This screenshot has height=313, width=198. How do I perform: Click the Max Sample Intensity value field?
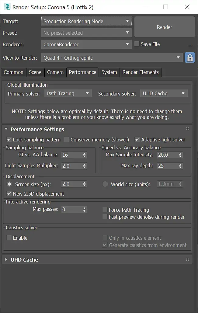[x=167, y=155]
